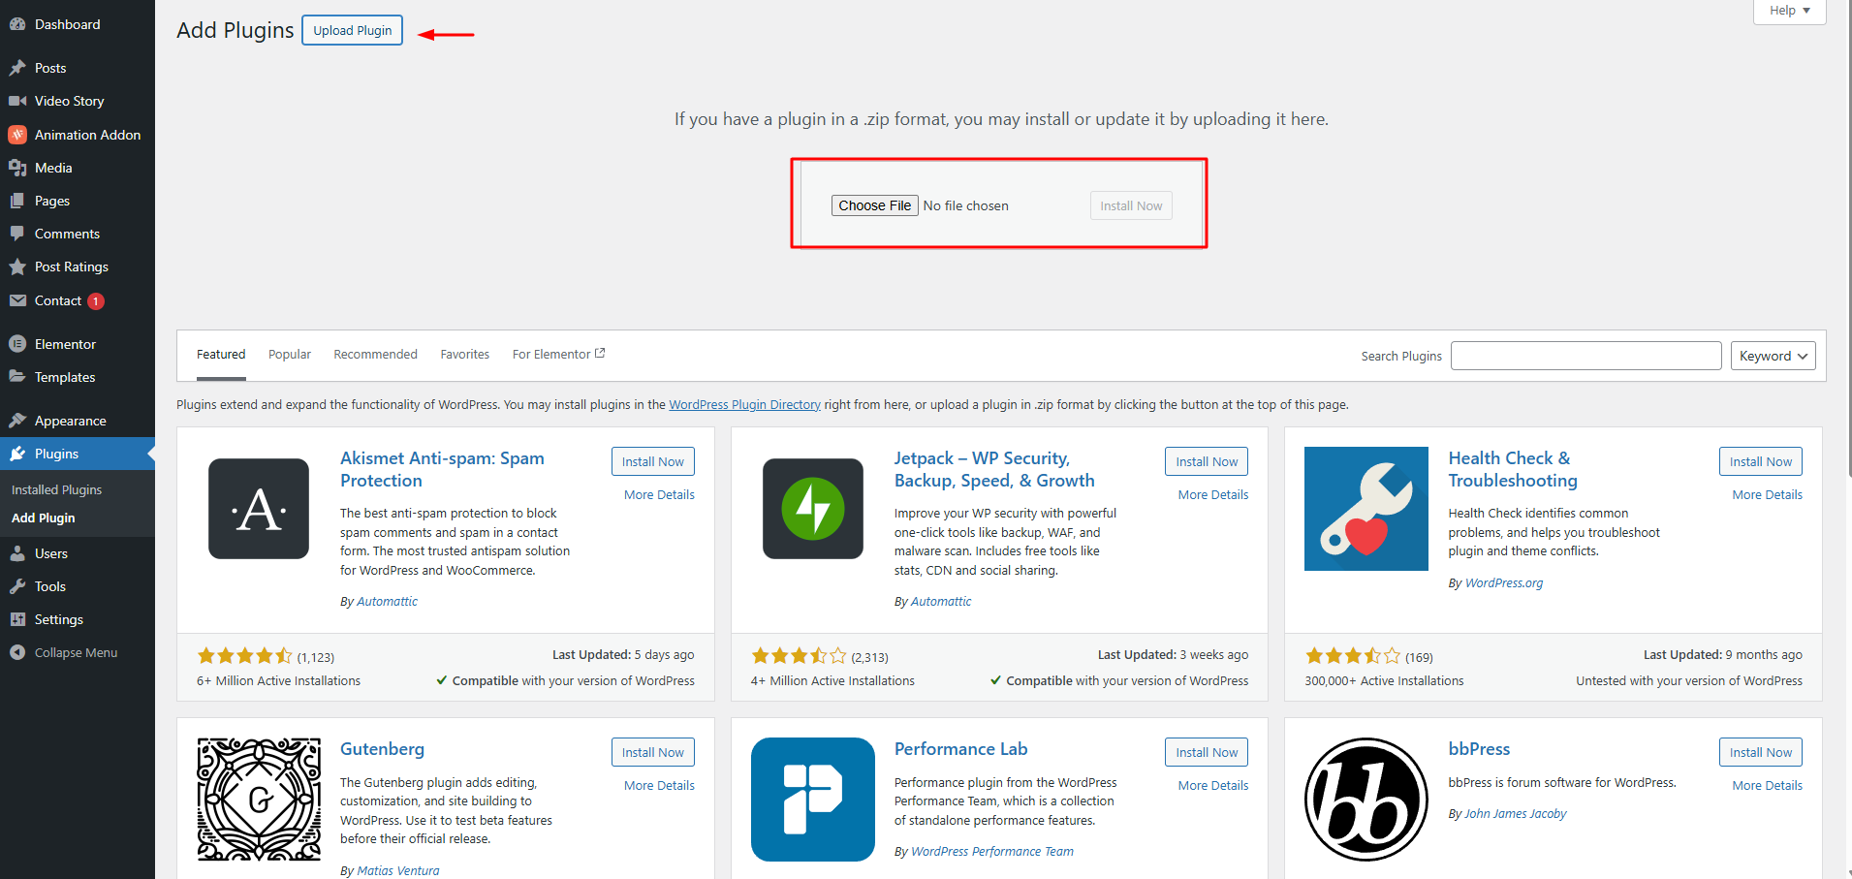Screen dimensions: 1852x879
Task: Click the Upload Plugin button
Action: (352, 30)
